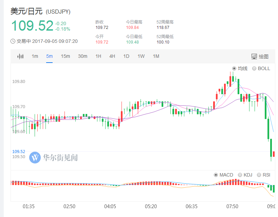
Task: Switch chart to 30m interval
Action: click(x=82, y=56)
